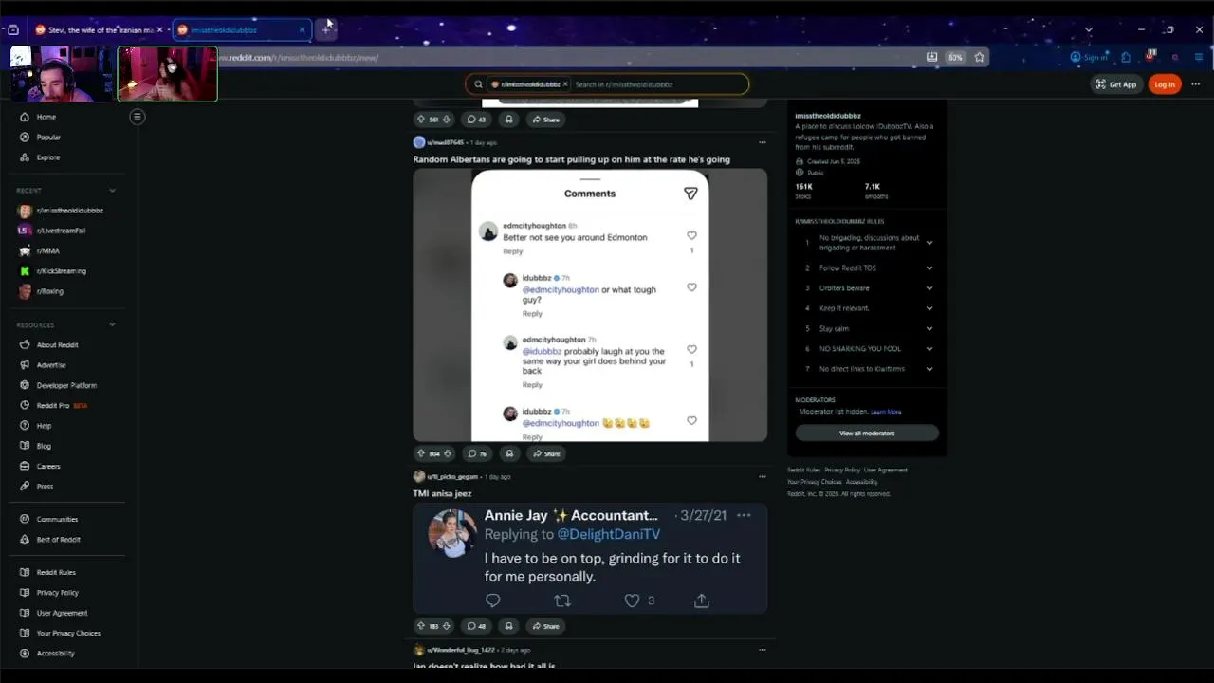Viewport: 1214px width, 683px height.
Task: Downvote the Random Albertans post
Action: 447,453
